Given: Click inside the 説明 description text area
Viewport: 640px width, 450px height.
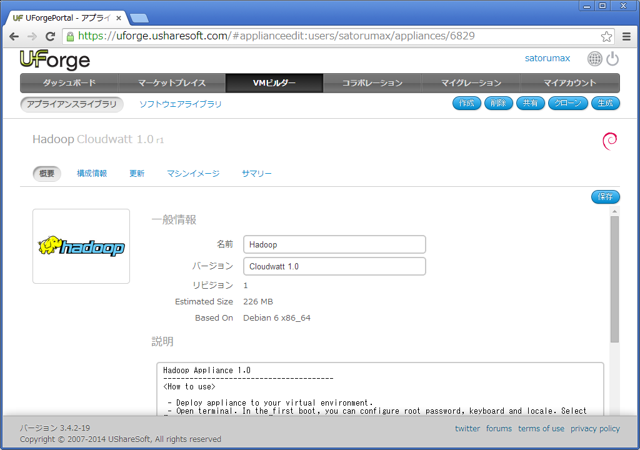Looking at the screenshot, I should (380, 389).
